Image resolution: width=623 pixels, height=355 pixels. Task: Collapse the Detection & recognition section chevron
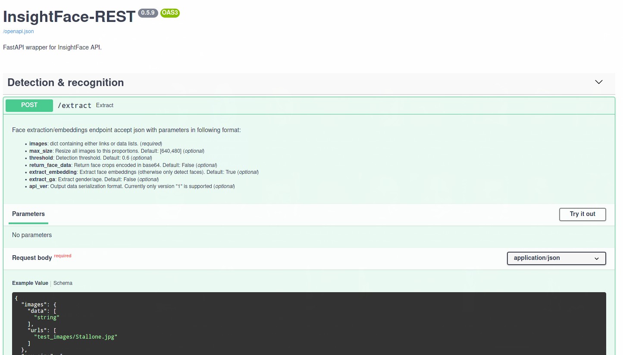coord(598,82)
